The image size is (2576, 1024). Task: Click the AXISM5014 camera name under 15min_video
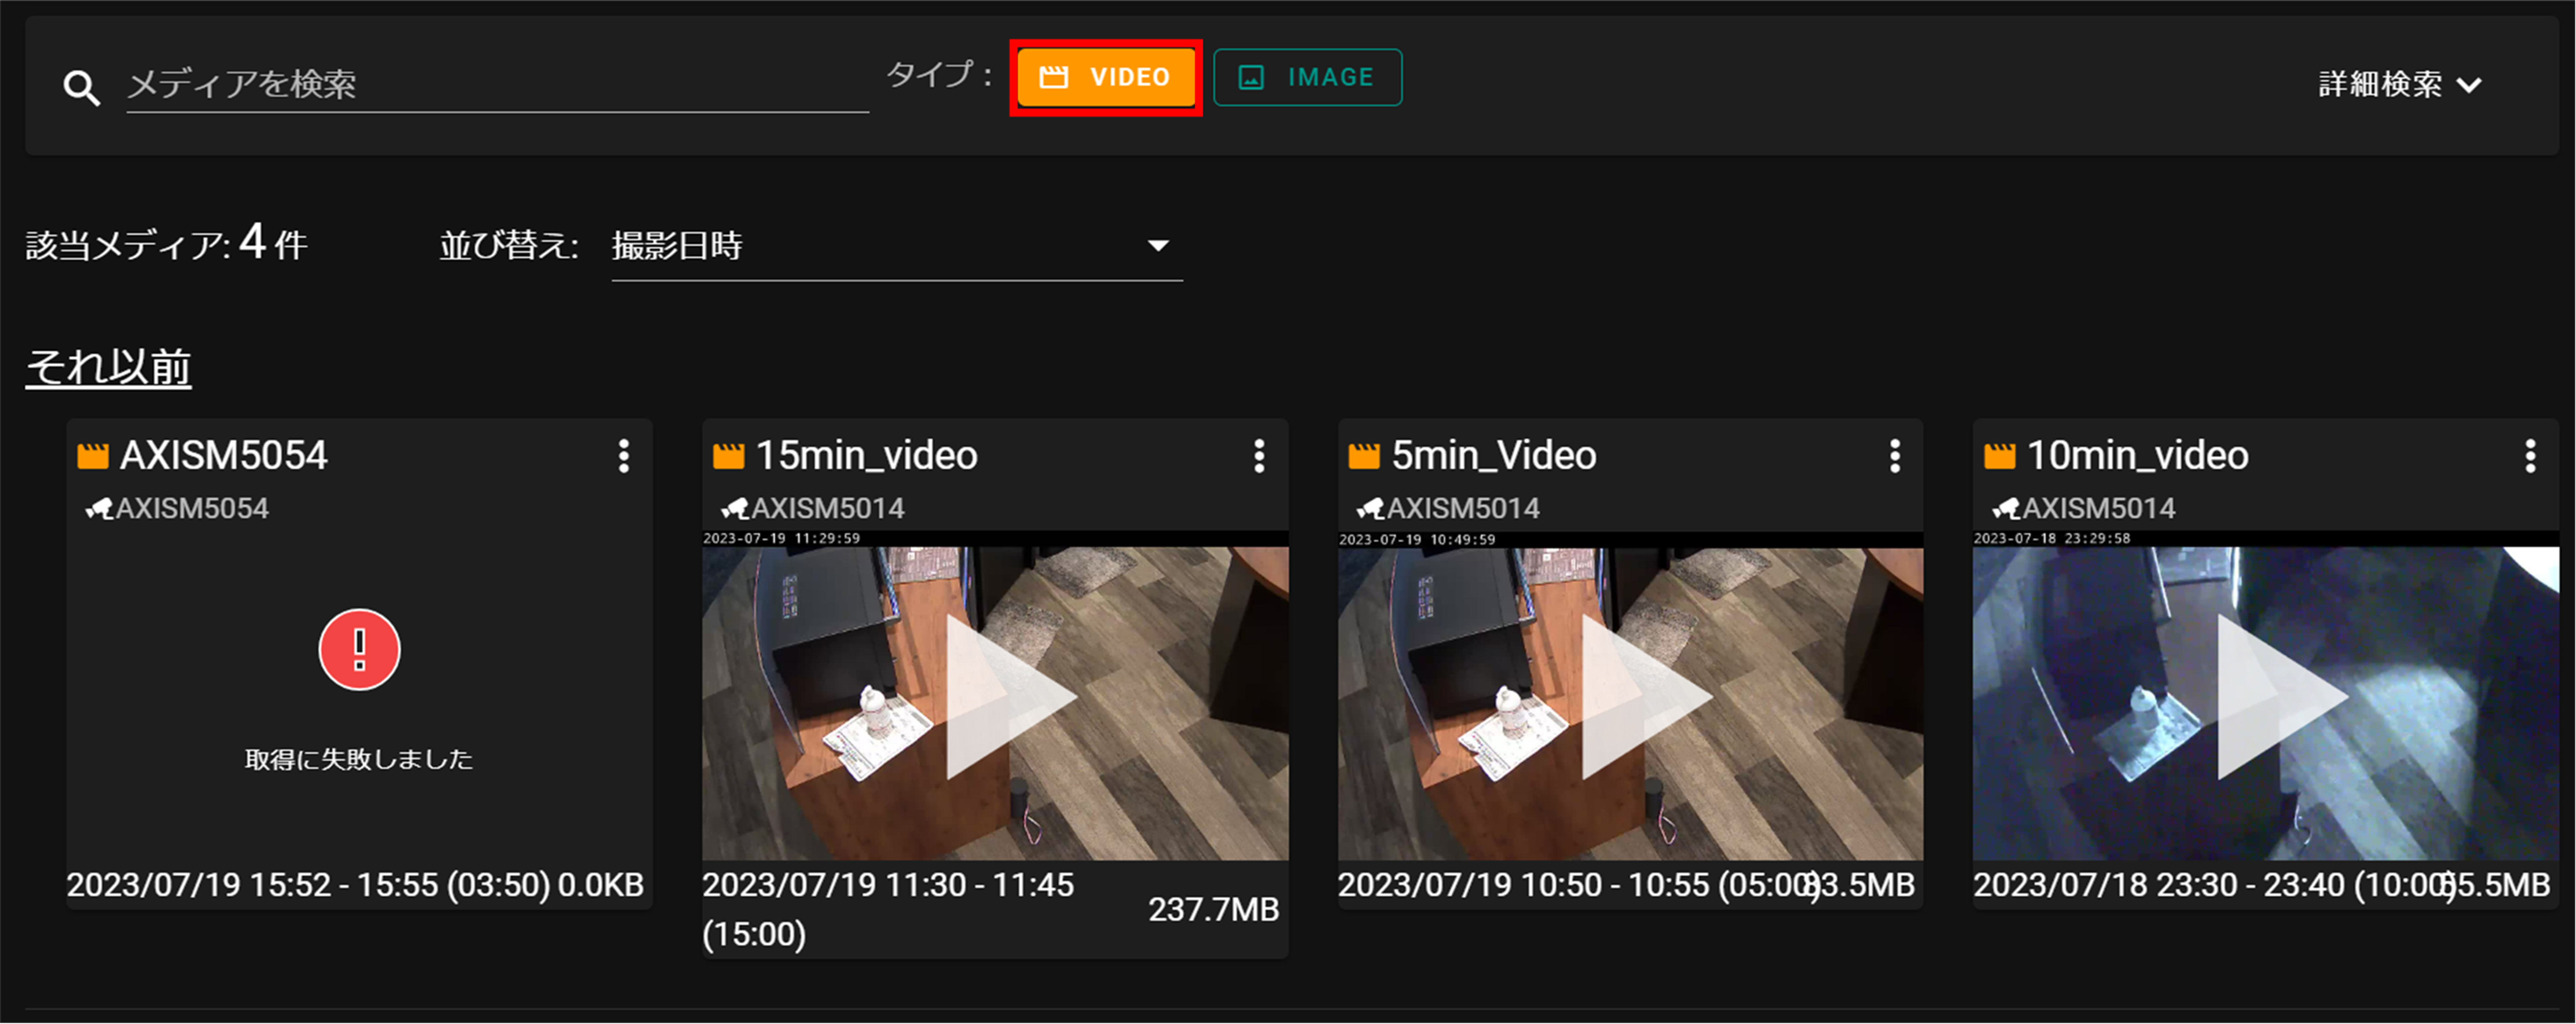(x=828, y=509)
